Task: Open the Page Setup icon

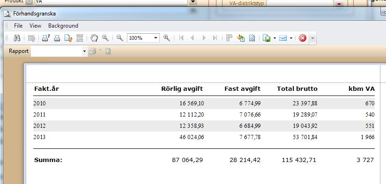Action: [x=68, y=38]
